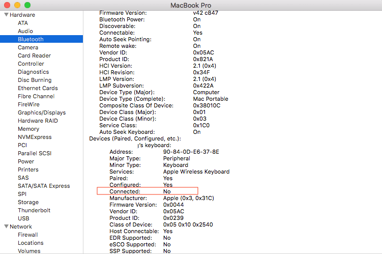
Task: Open Firewall under Network
Action: [28, 235]
